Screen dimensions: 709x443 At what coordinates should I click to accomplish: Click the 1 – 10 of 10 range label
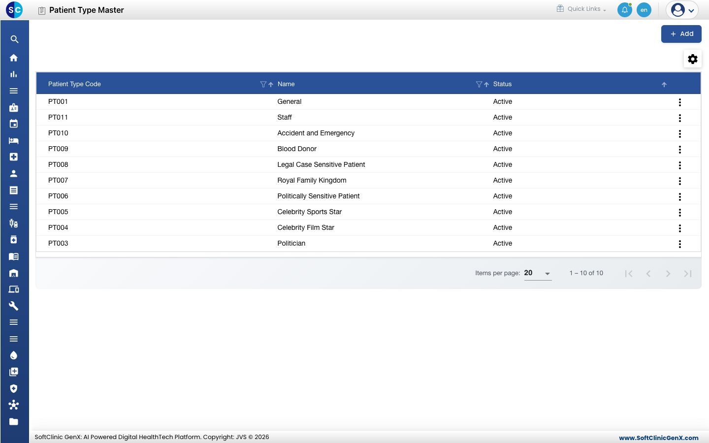point(586,273)
